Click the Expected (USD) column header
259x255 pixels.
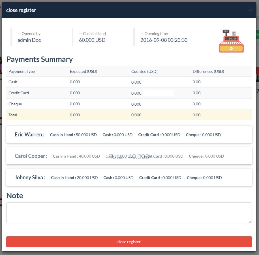coord(84,71)
